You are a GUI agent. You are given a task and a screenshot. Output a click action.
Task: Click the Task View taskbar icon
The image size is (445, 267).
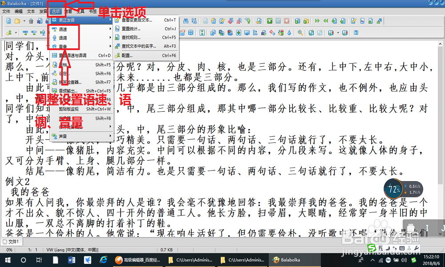(39, 260)
